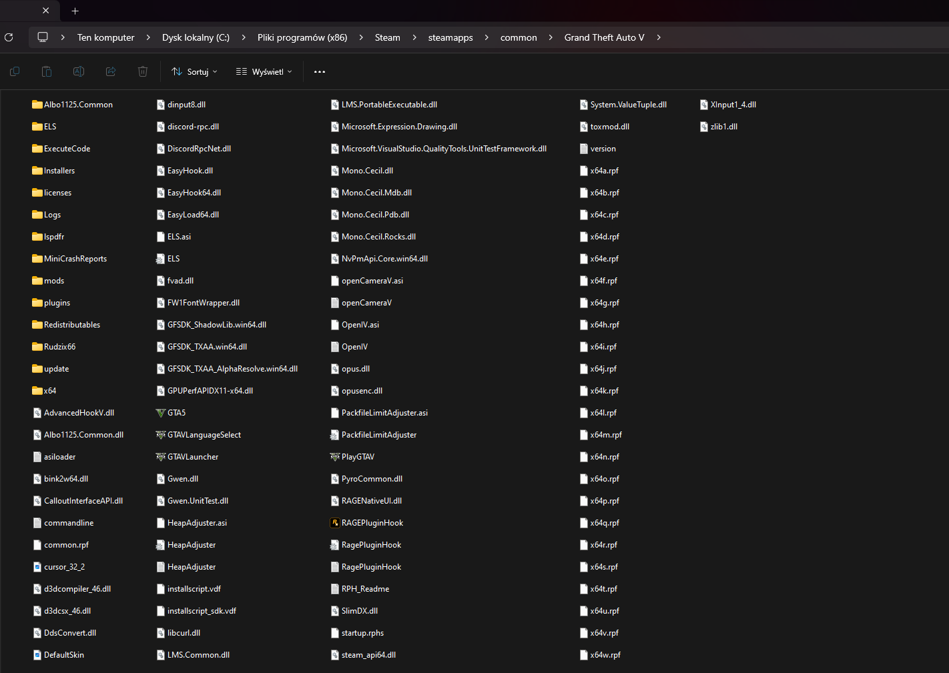Expand chevron after Grand Theft Auto V
This screenshot has width=949, height=673.
[x=659, y=37]
